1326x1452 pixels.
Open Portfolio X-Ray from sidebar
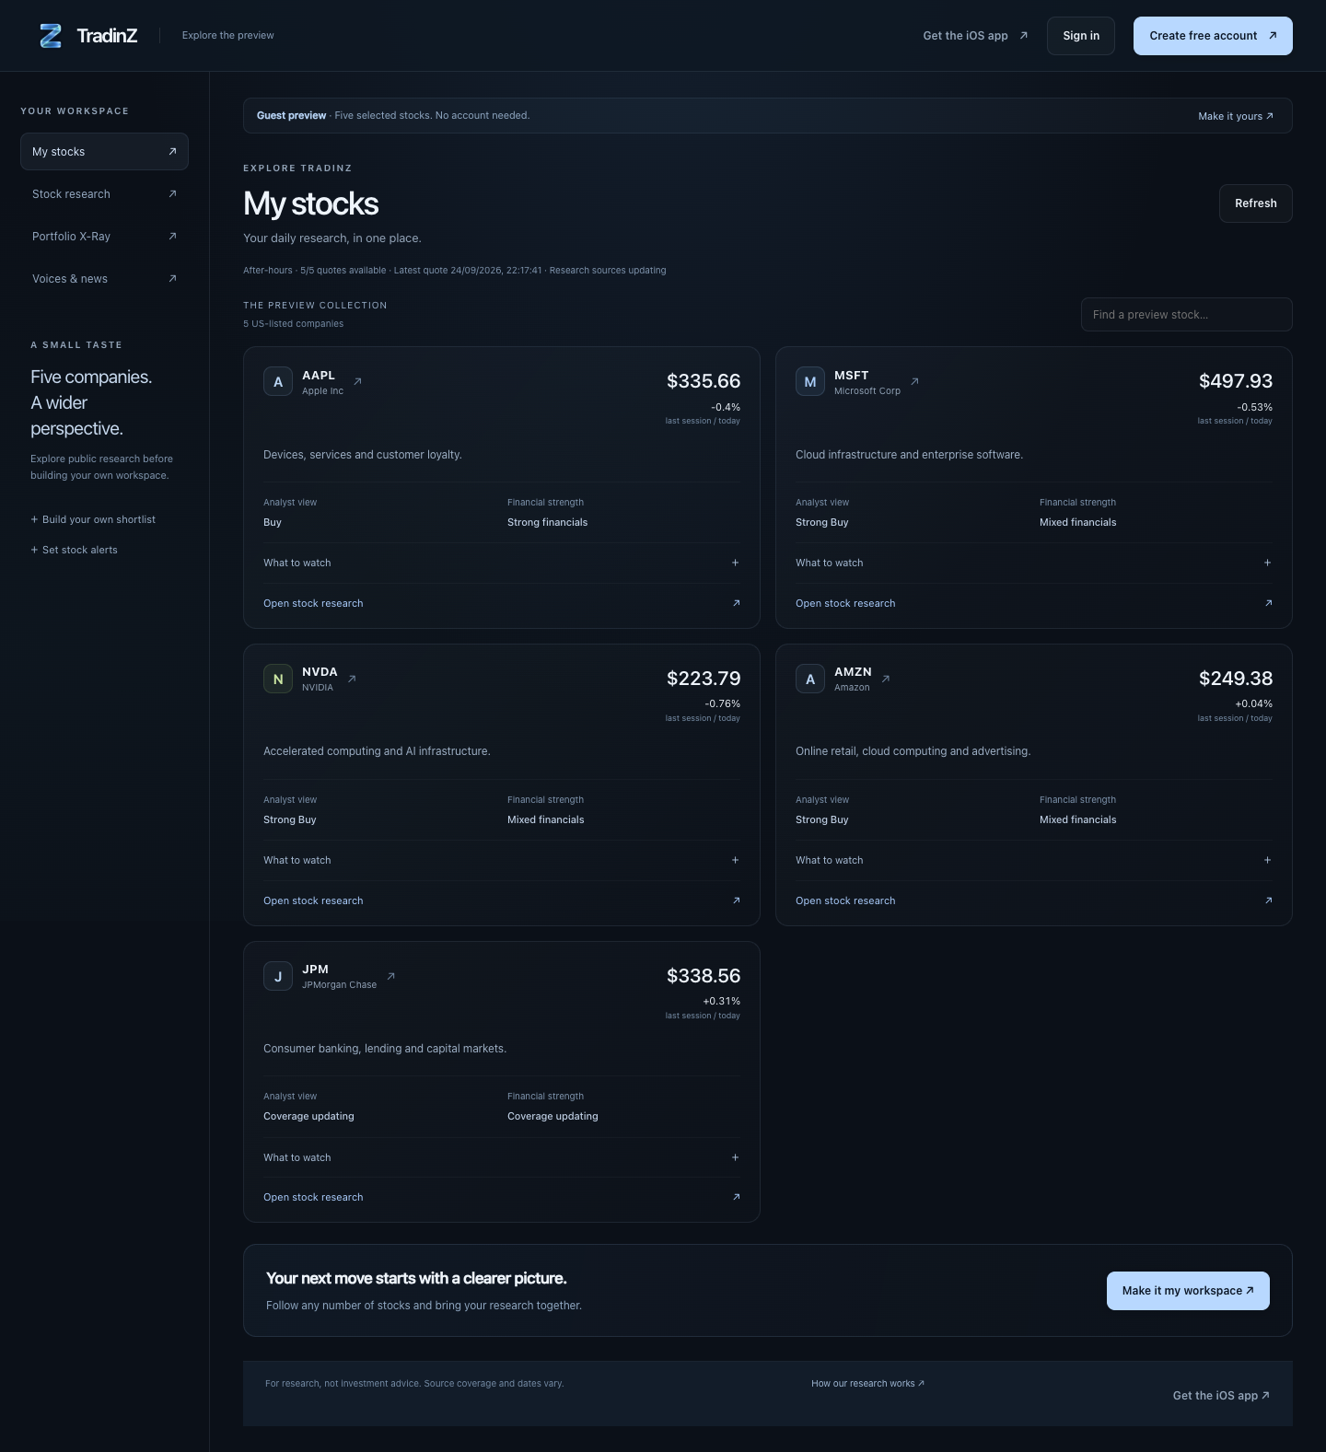pyautogui.click(x=104, y=237)
